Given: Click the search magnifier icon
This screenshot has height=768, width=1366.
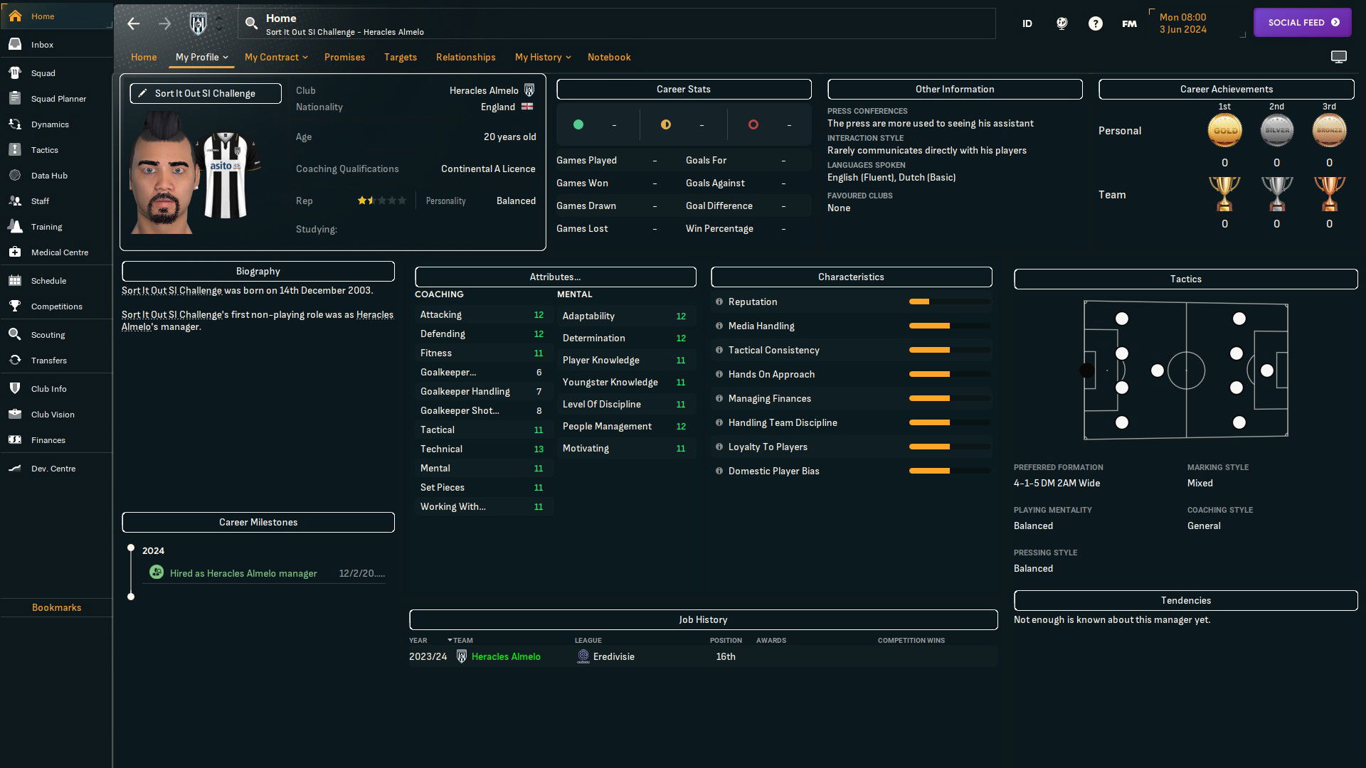Looking at the screenshot, I should pyautogui.click(x=251, y=23).
